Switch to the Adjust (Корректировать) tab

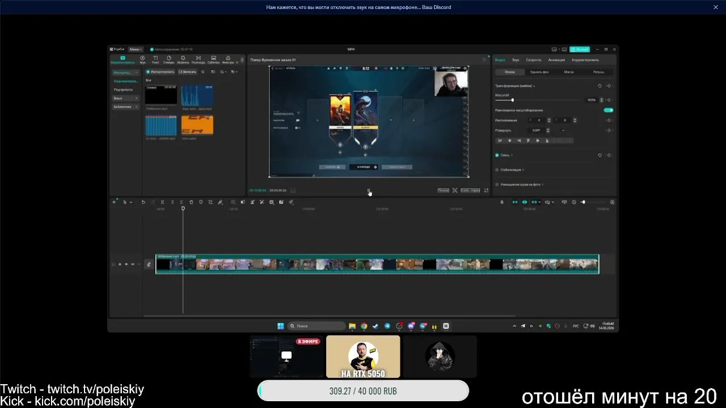(x=585, y=59)
